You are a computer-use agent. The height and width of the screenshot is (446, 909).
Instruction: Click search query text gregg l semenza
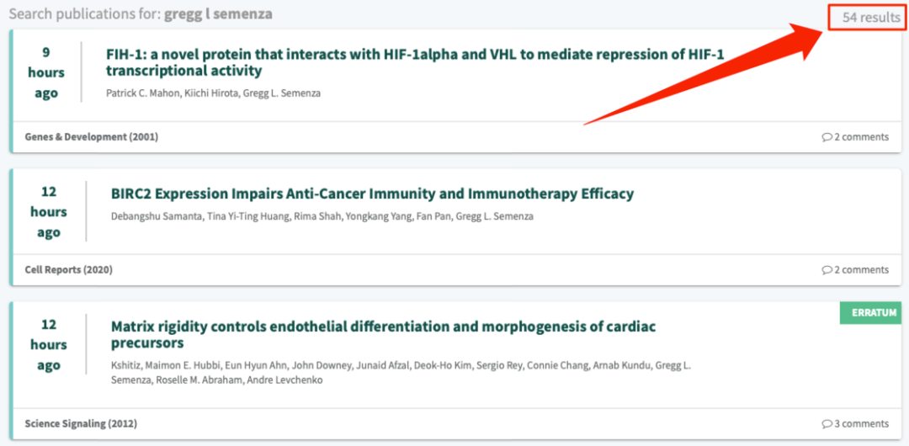pos(218,14)
